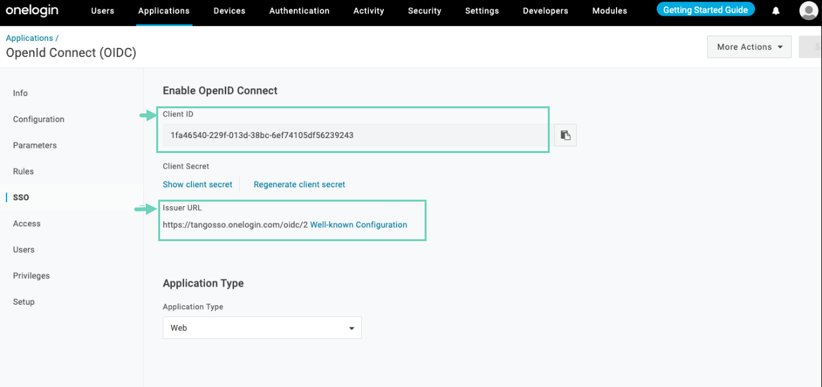The height and width of the screenshot is (387, 822).
Task: Open the Authentication menu
Action: tap(299, 11)
